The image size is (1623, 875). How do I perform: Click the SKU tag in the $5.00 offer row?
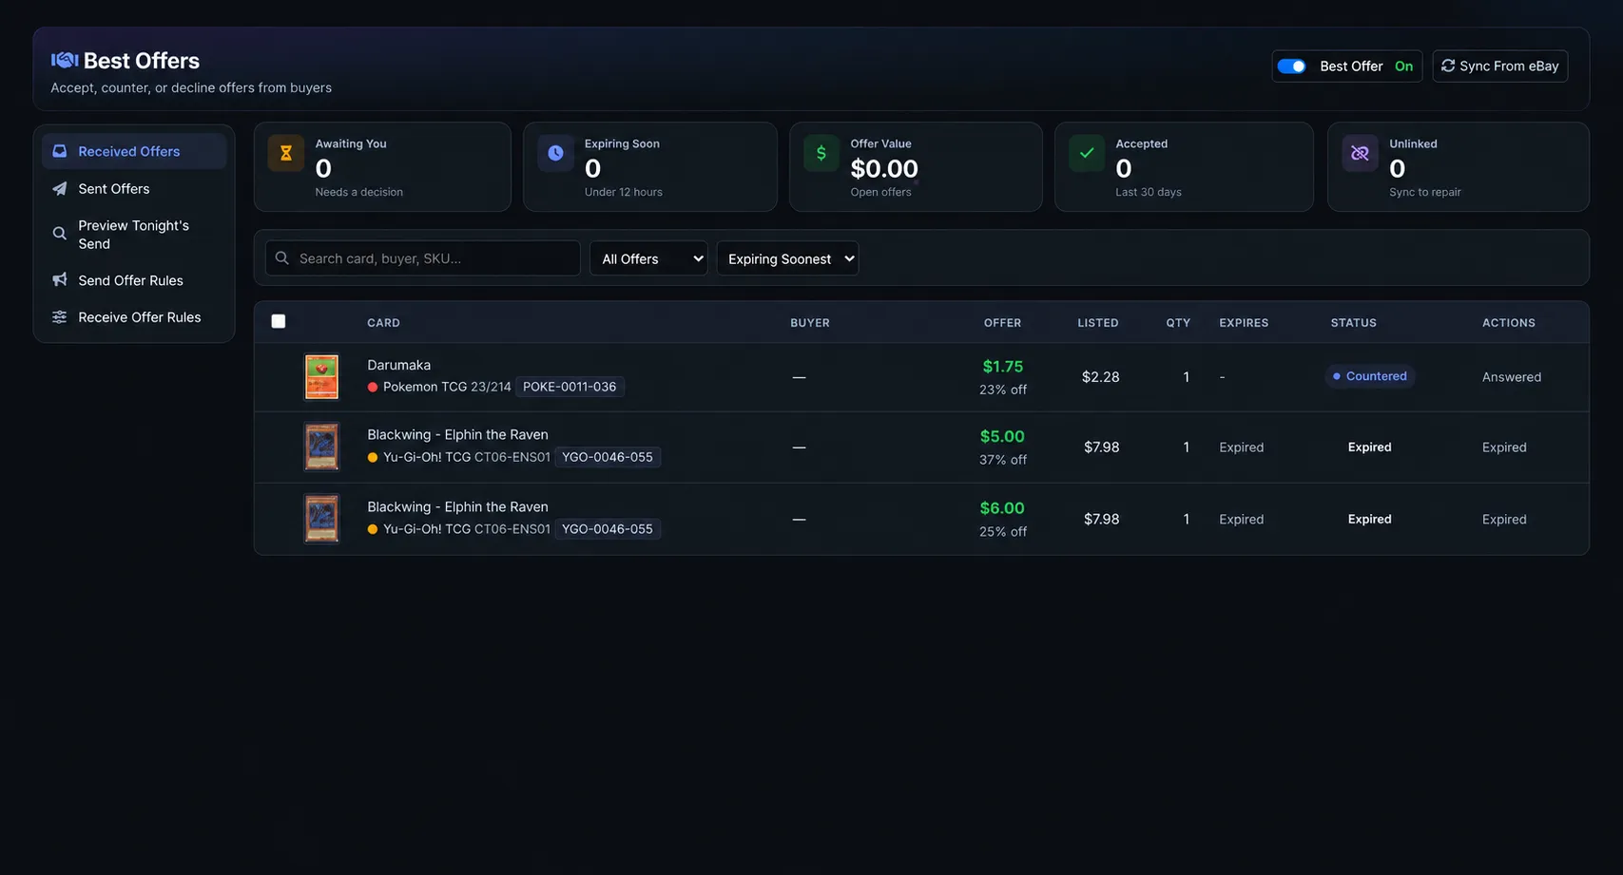coord(608,457)
